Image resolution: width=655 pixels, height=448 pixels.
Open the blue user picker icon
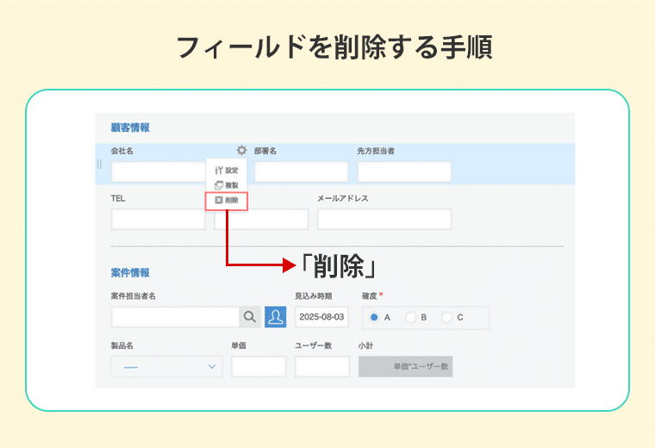pyautogui.click(x=276, y=317)
